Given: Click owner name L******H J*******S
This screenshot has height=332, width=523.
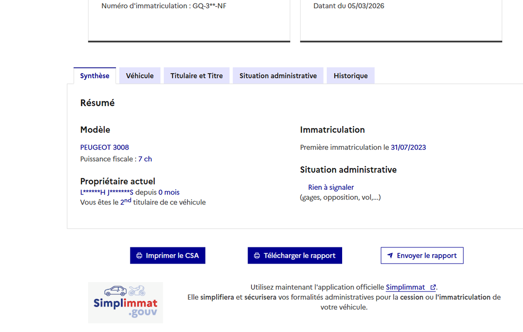Looking at the screenshot, I should [107, 192].
